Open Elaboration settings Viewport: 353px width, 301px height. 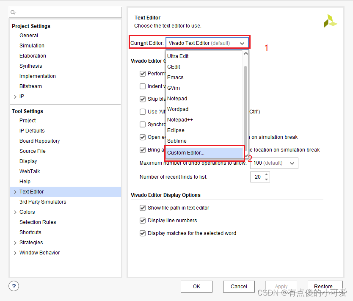[x=33, y=56]
